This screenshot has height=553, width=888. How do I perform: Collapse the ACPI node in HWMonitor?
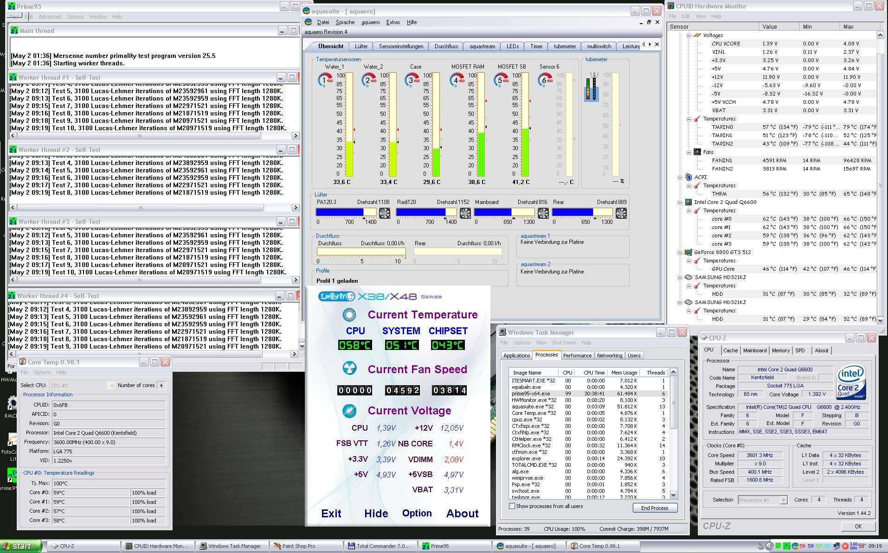(x=680, y=177)
